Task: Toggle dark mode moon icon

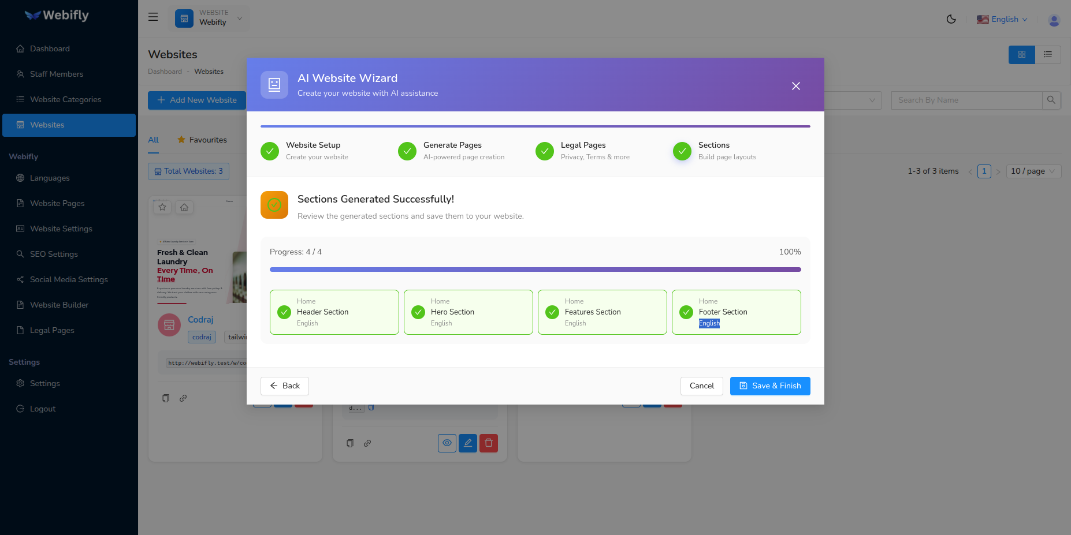Action: pyautogui.click(x=951, y=19)
